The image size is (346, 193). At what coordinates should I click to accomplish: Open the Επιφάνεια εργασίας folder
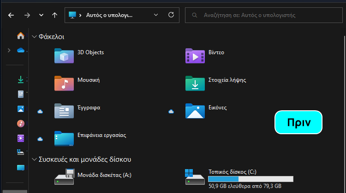90,138
